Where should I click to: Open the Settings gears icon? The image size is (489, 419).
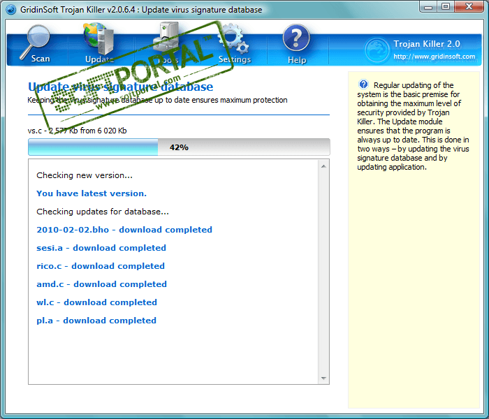pyautogui.click(x=233, y=38)
